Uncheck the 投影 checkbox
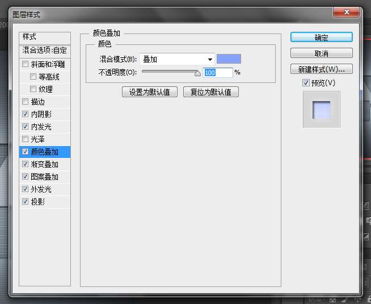 (x=25, y=202)
